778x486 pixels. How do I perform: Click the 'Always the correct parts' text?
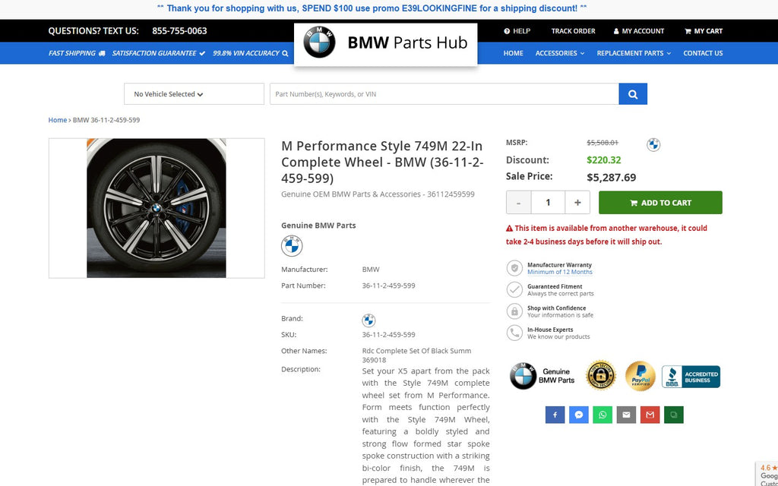[561, 294]
